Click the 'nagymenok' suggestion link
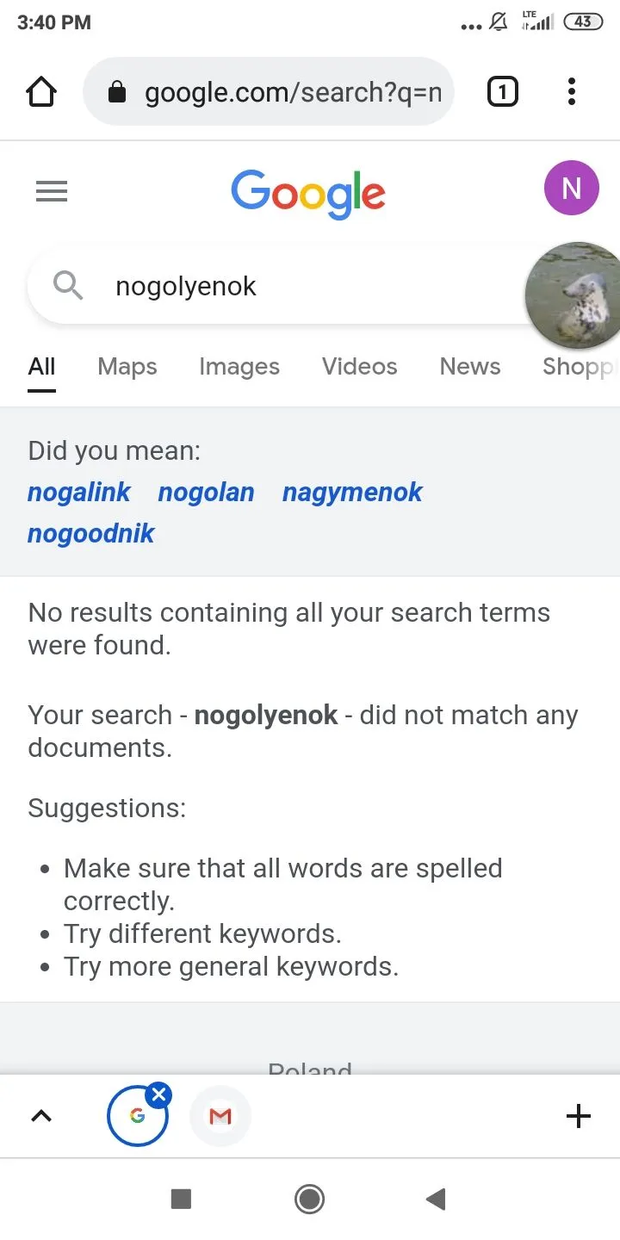620x1240 pixels. 352,493
